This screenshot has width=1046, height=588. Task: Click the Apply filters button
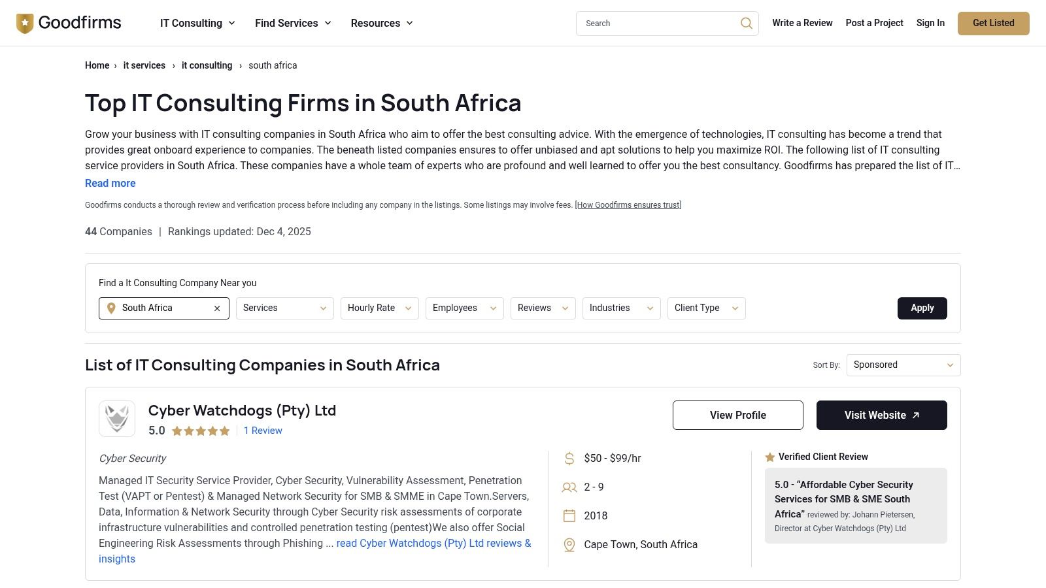pos(922,308)
